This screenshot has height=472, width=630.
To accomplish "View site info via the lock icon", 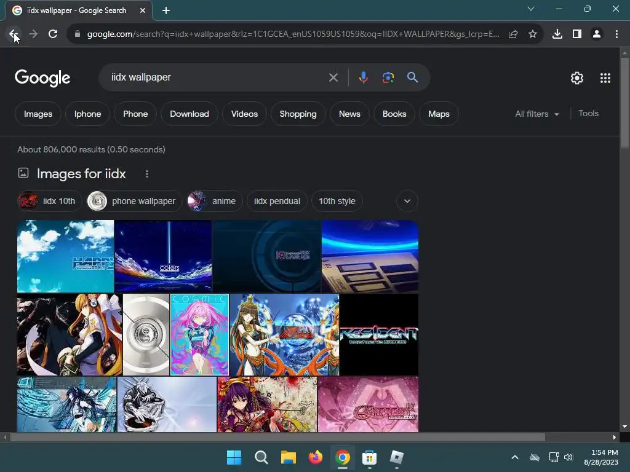I will (x=77, y=34).
